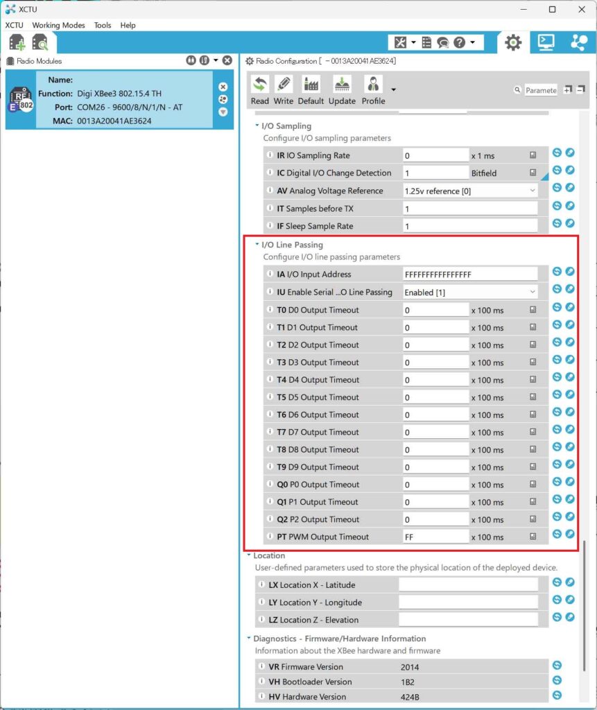The height and width of the screenshot is (710, 597).
Task: Click the T9 D9 Output Timeout field
Action: [x=435, y=467]
